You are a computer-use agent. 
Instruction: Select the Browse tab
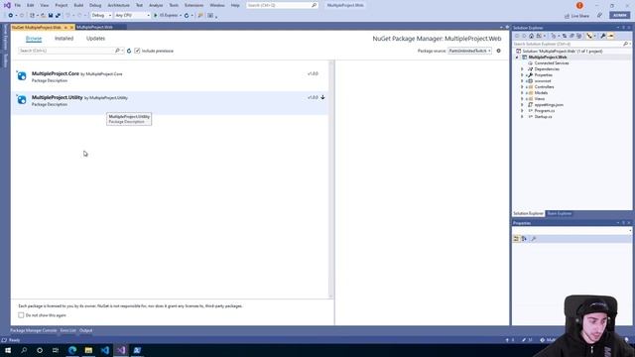34,39
